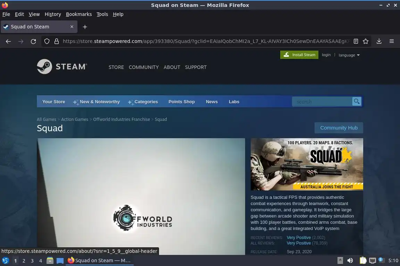The image size is (400, 266).
Task: Click the eject removable media tray icon
Action: (x=340, y=260)
